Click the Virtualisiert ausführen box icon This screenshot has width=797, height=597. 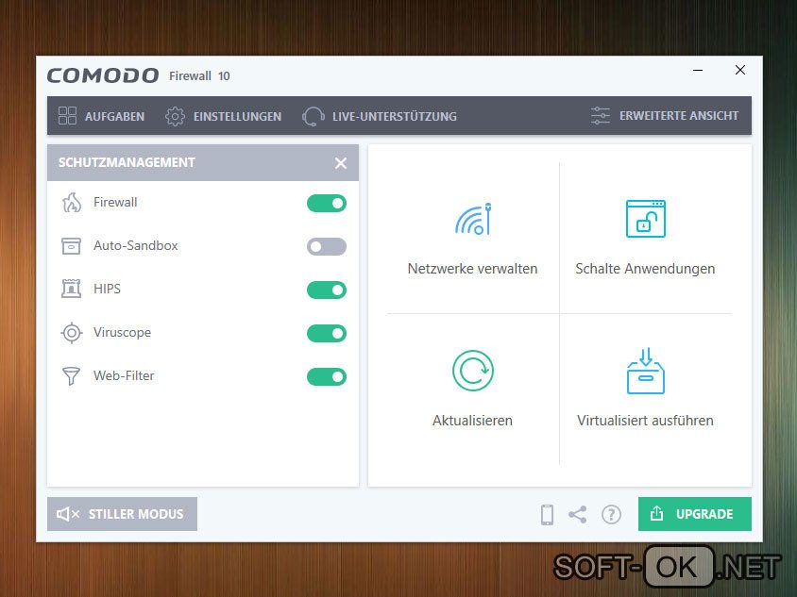(x=646, y=371)
